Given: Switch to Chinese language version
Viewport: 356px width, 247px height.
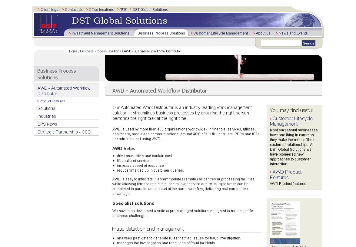Looking at the screenshot, I should [123, 10].
